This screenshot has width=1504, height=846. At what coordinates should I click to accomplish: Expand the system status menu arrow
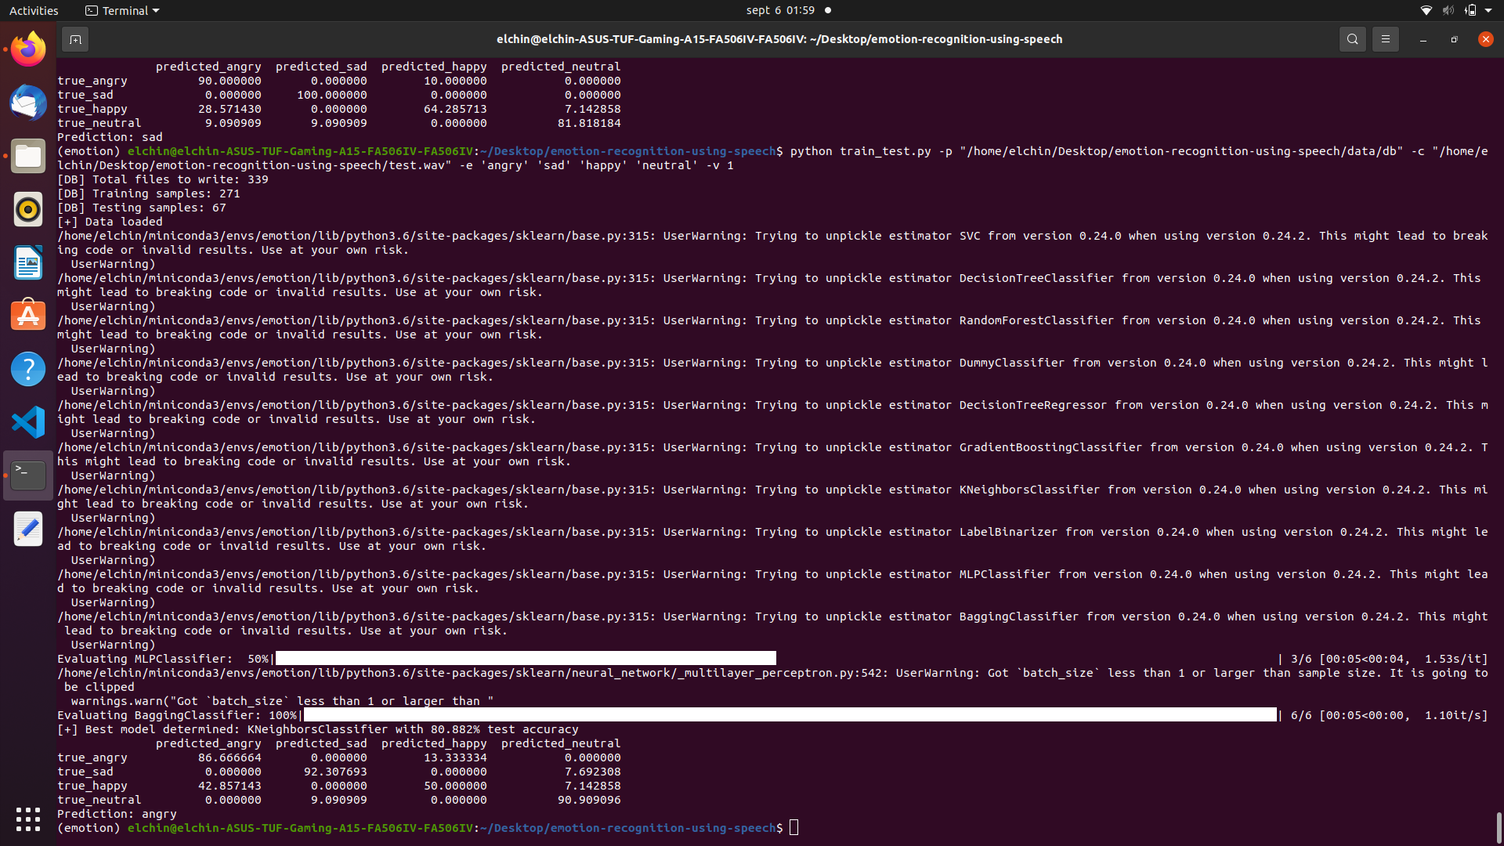1488,10
